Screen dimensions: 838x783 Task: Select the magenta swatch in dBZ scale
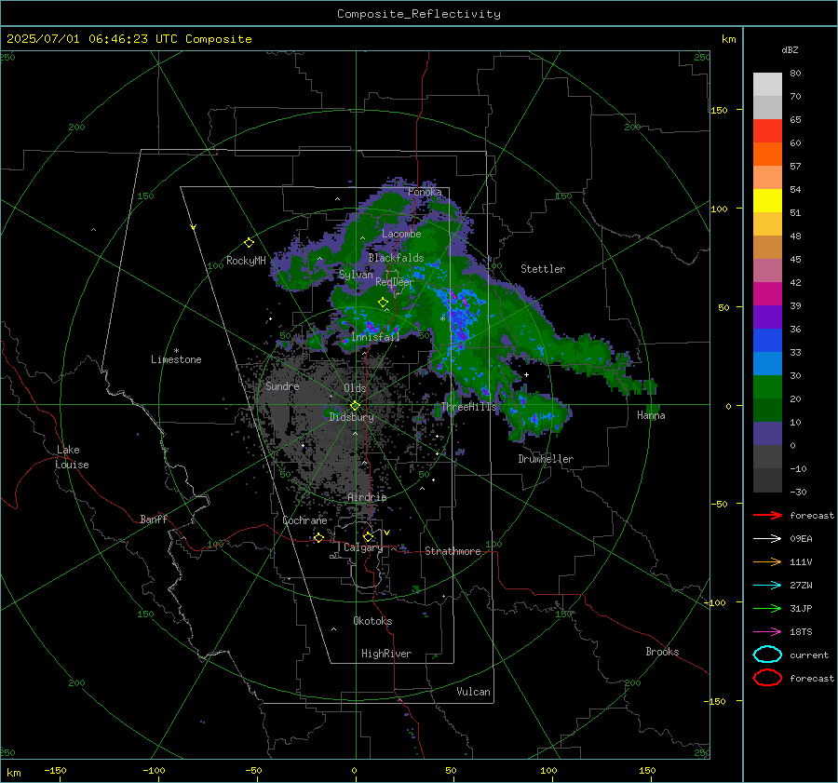click(x=767, y=293)
